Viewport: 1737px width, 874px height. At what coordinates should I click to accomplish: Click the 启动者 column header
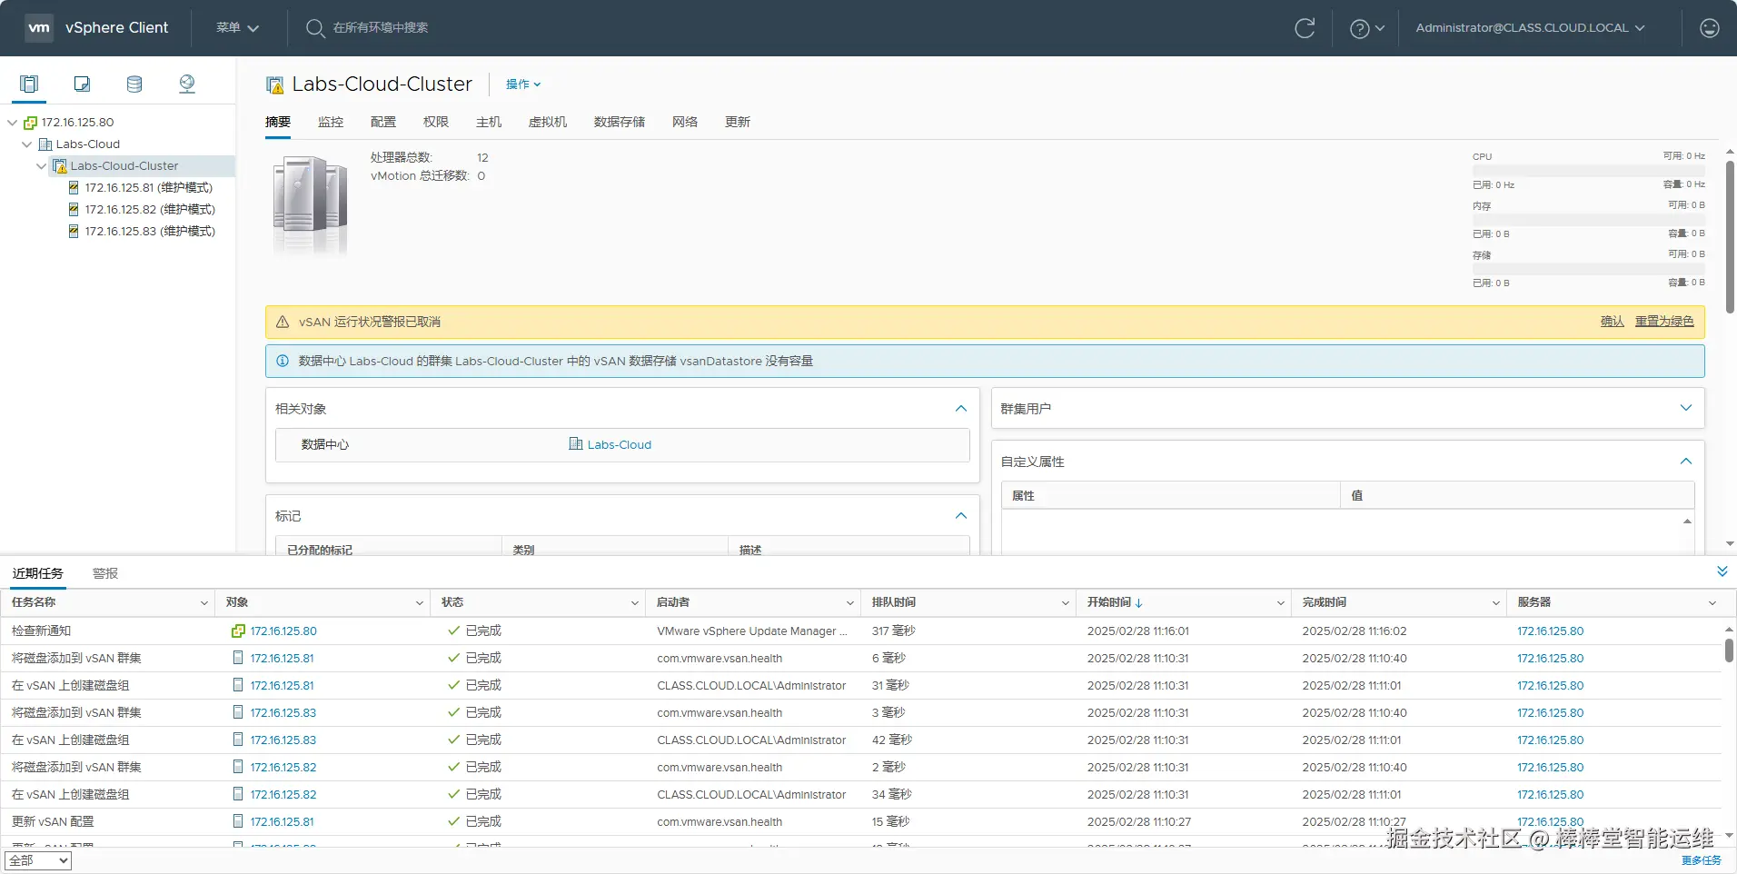click(673, 602)
